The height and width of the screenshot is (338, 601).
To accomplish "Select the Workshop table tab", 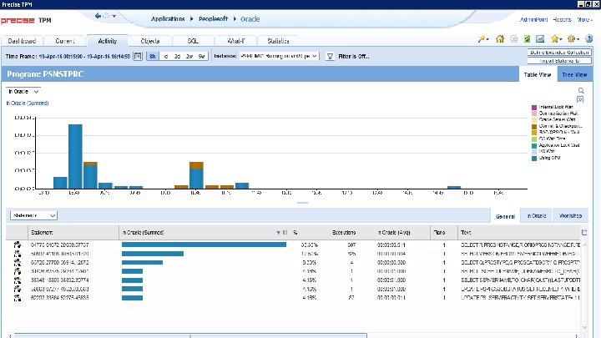I will click(570, 216).
